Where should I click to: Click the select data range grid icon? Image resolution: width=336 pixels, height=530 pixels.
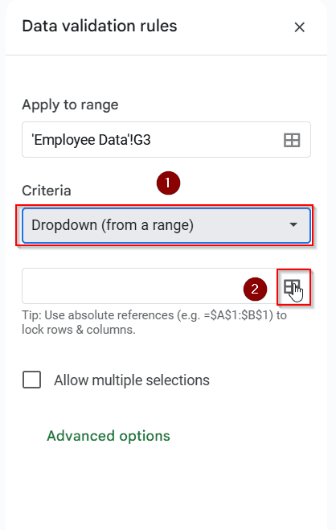292,287
